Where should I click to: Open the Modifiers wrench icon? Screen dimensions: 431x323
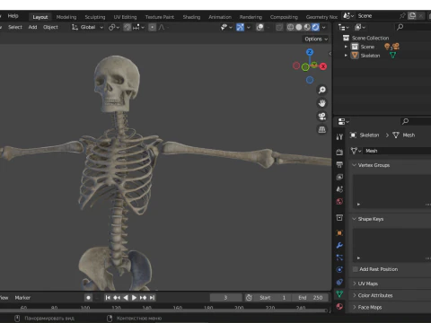(x=339, y=245)
